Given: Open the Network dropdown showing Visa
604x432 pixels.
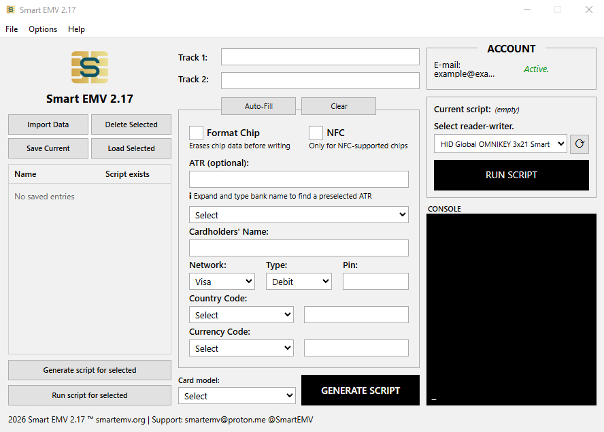Looking at the screenshot, I should 222,282.
